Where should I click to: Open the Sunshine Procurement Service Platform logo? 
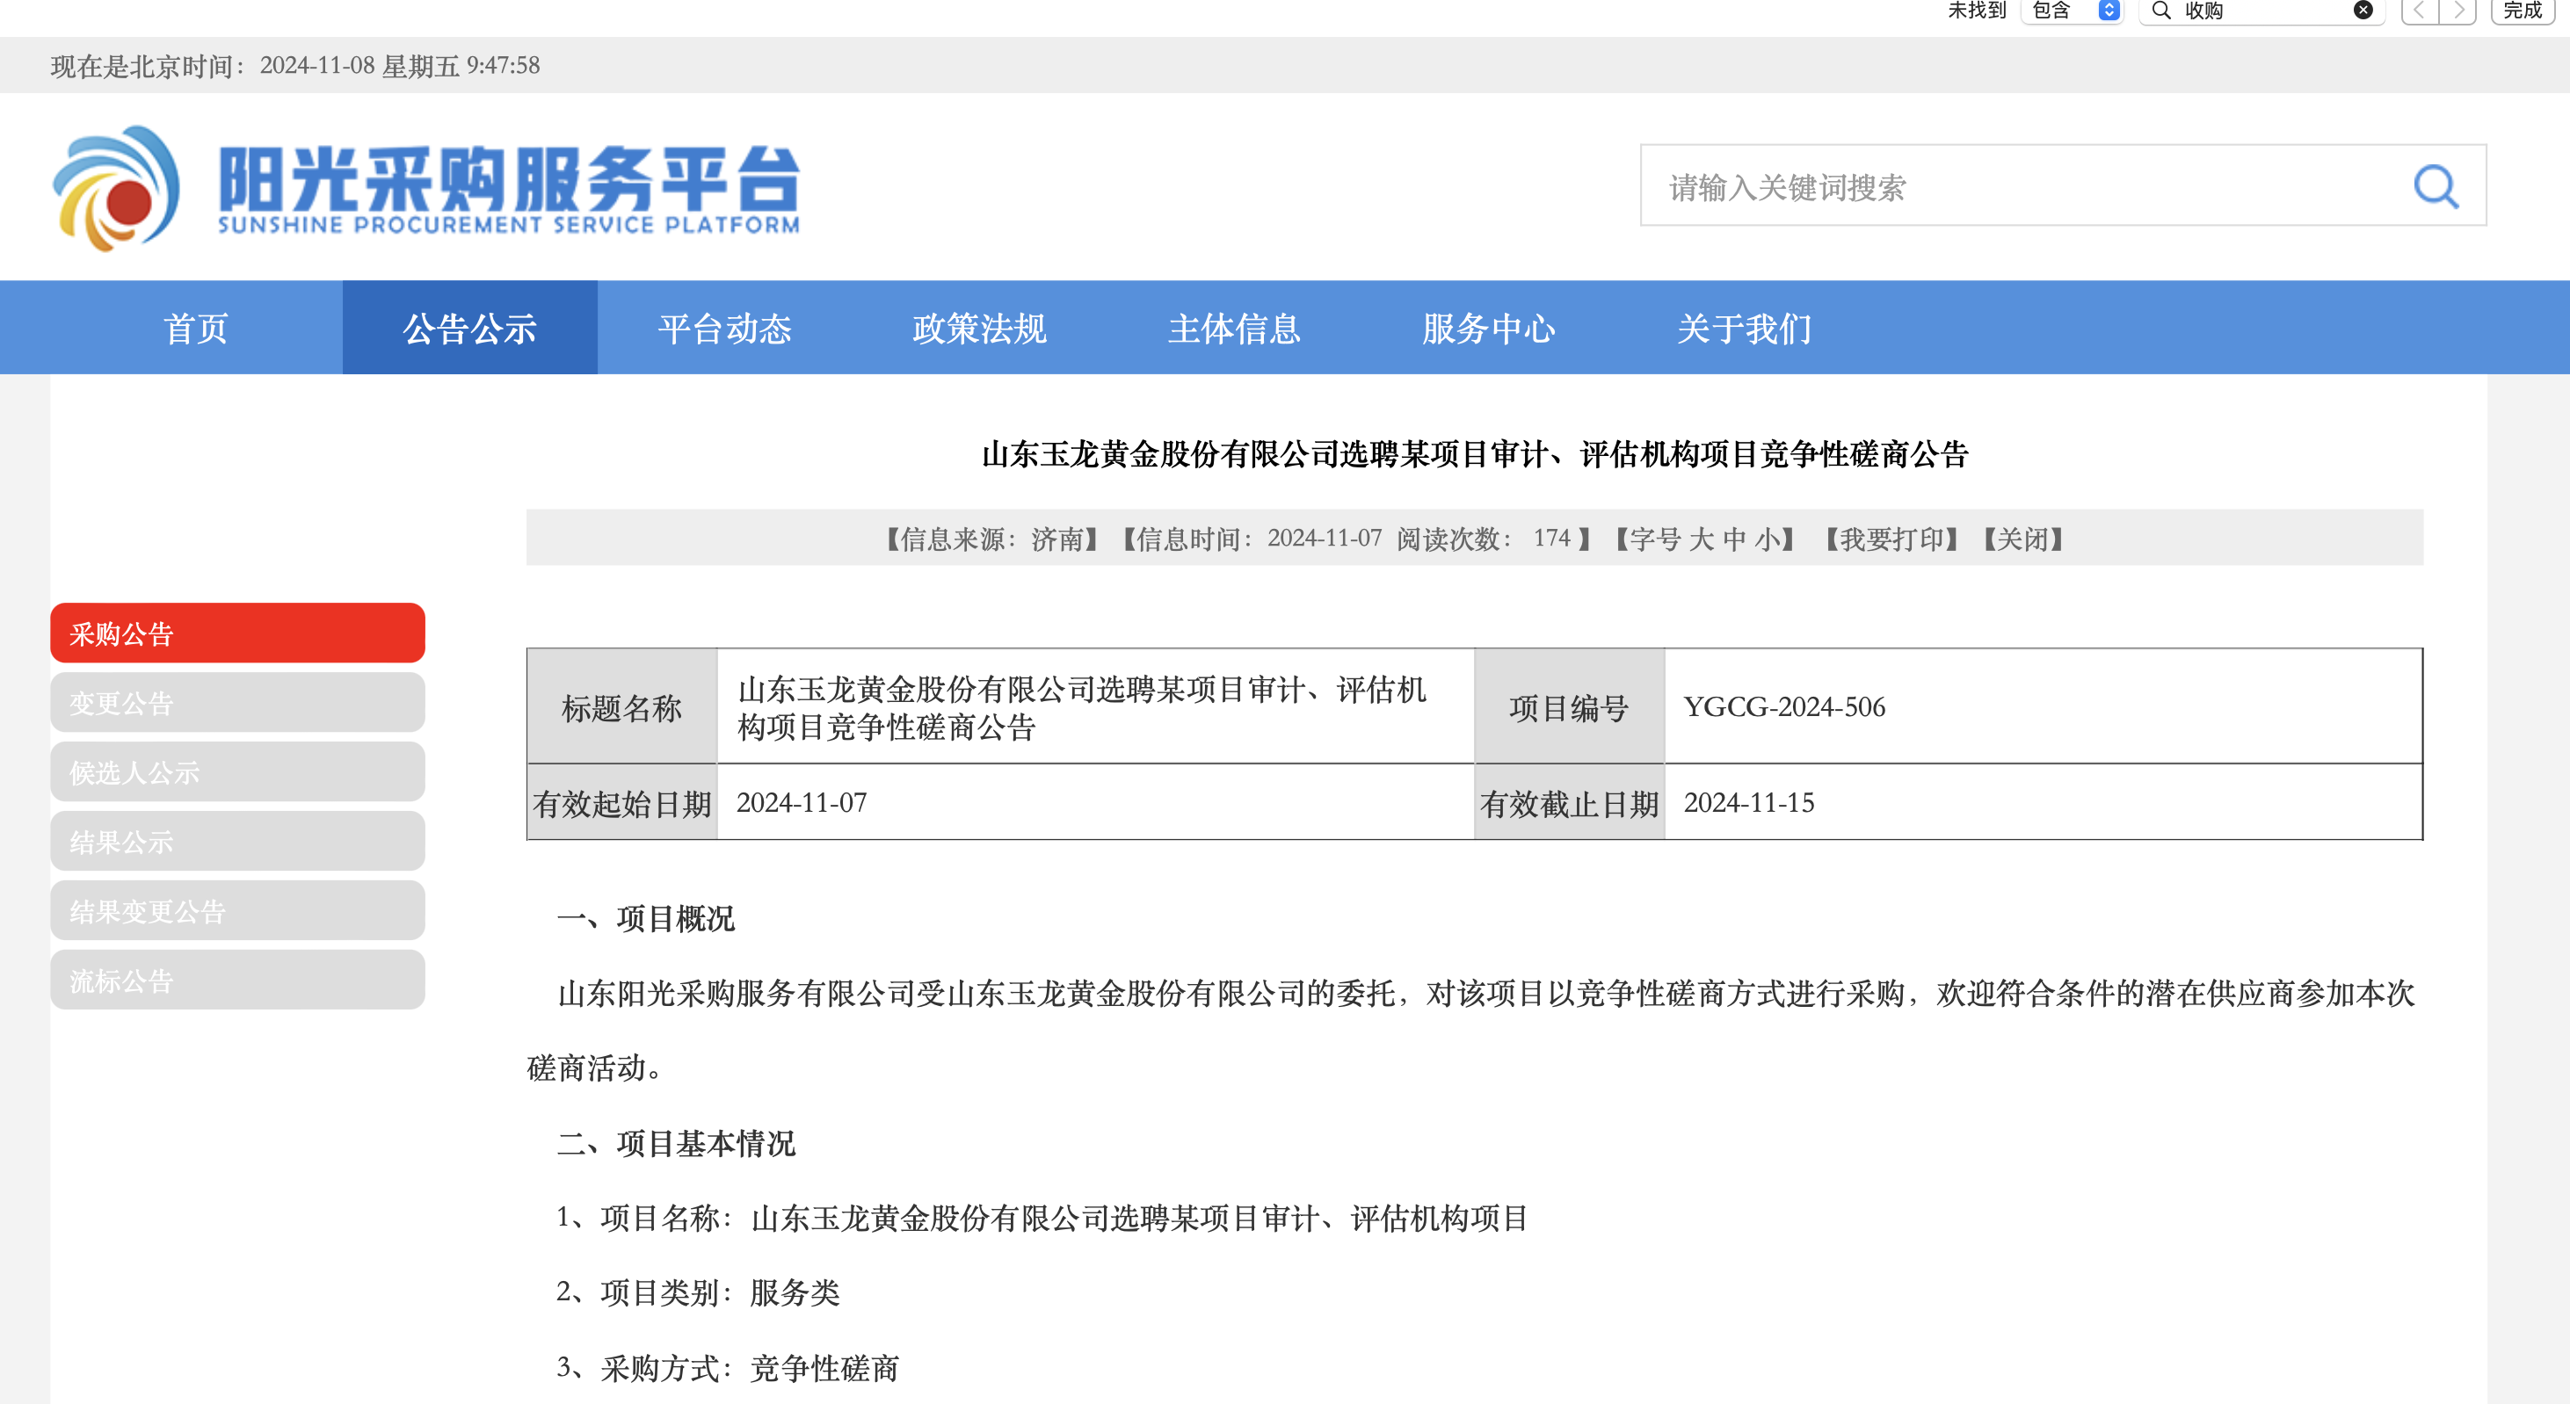click(426, 187)
